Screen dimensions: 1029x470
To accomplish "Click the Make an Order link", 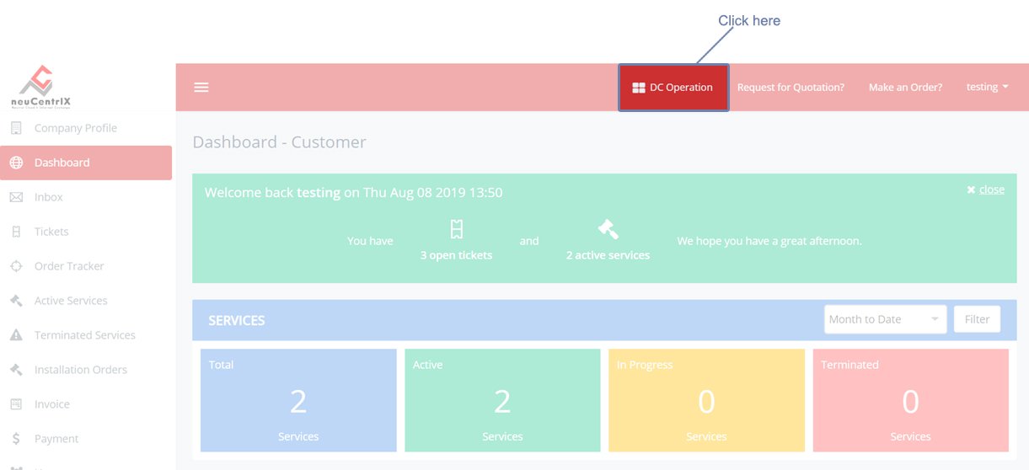I will coord(905,88).
